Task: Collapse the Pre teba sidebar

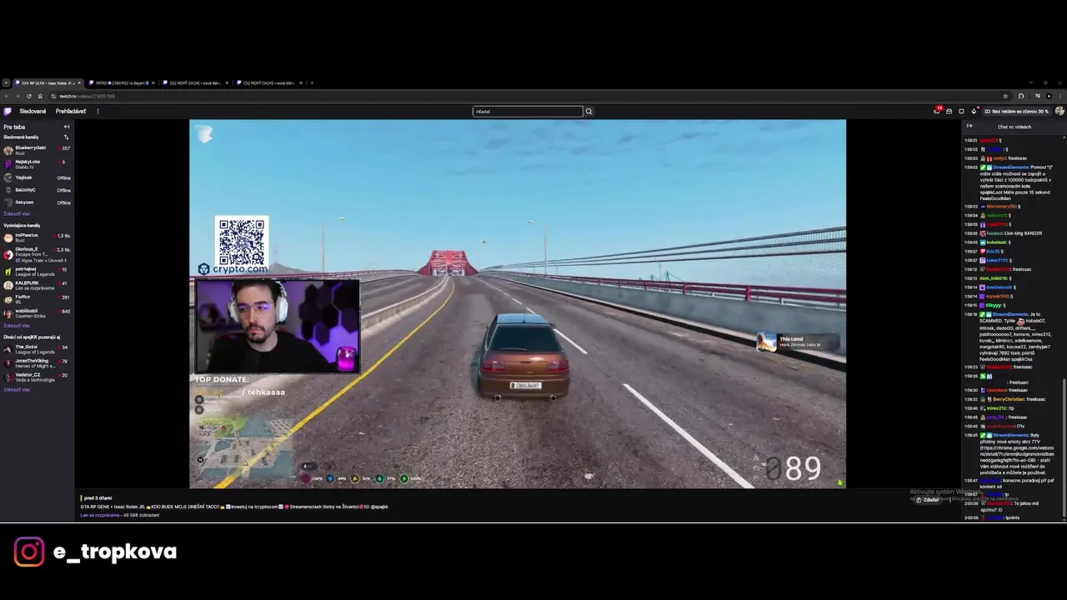Action: (x=67, y=127)
